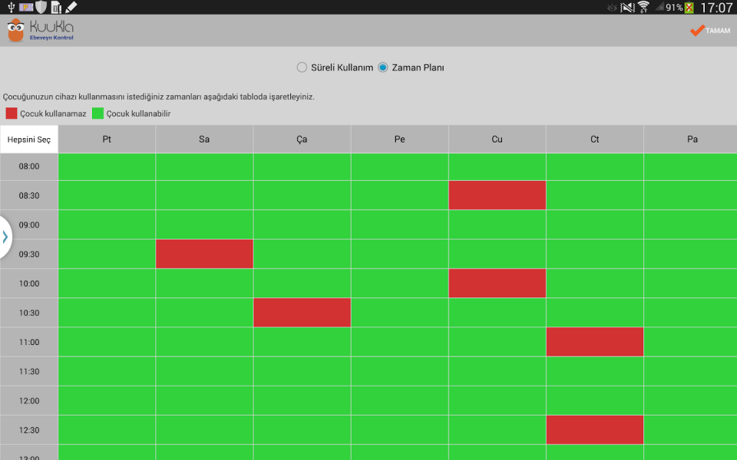Image resolution: width=737 pixels, height=460 pixels.
Task: Select the Pa day column header
Action: 690,140
